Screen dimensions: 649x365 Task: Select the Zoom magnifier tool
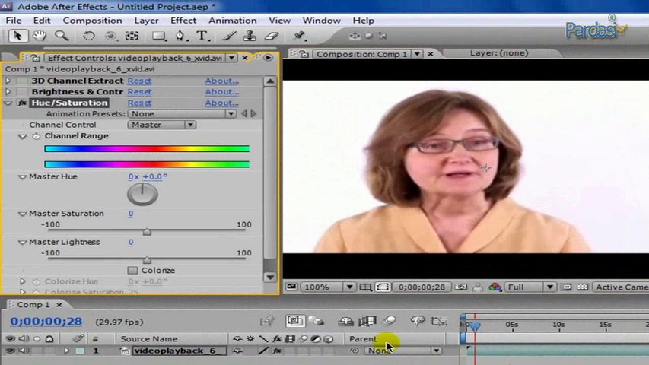[x=62, y=36]
